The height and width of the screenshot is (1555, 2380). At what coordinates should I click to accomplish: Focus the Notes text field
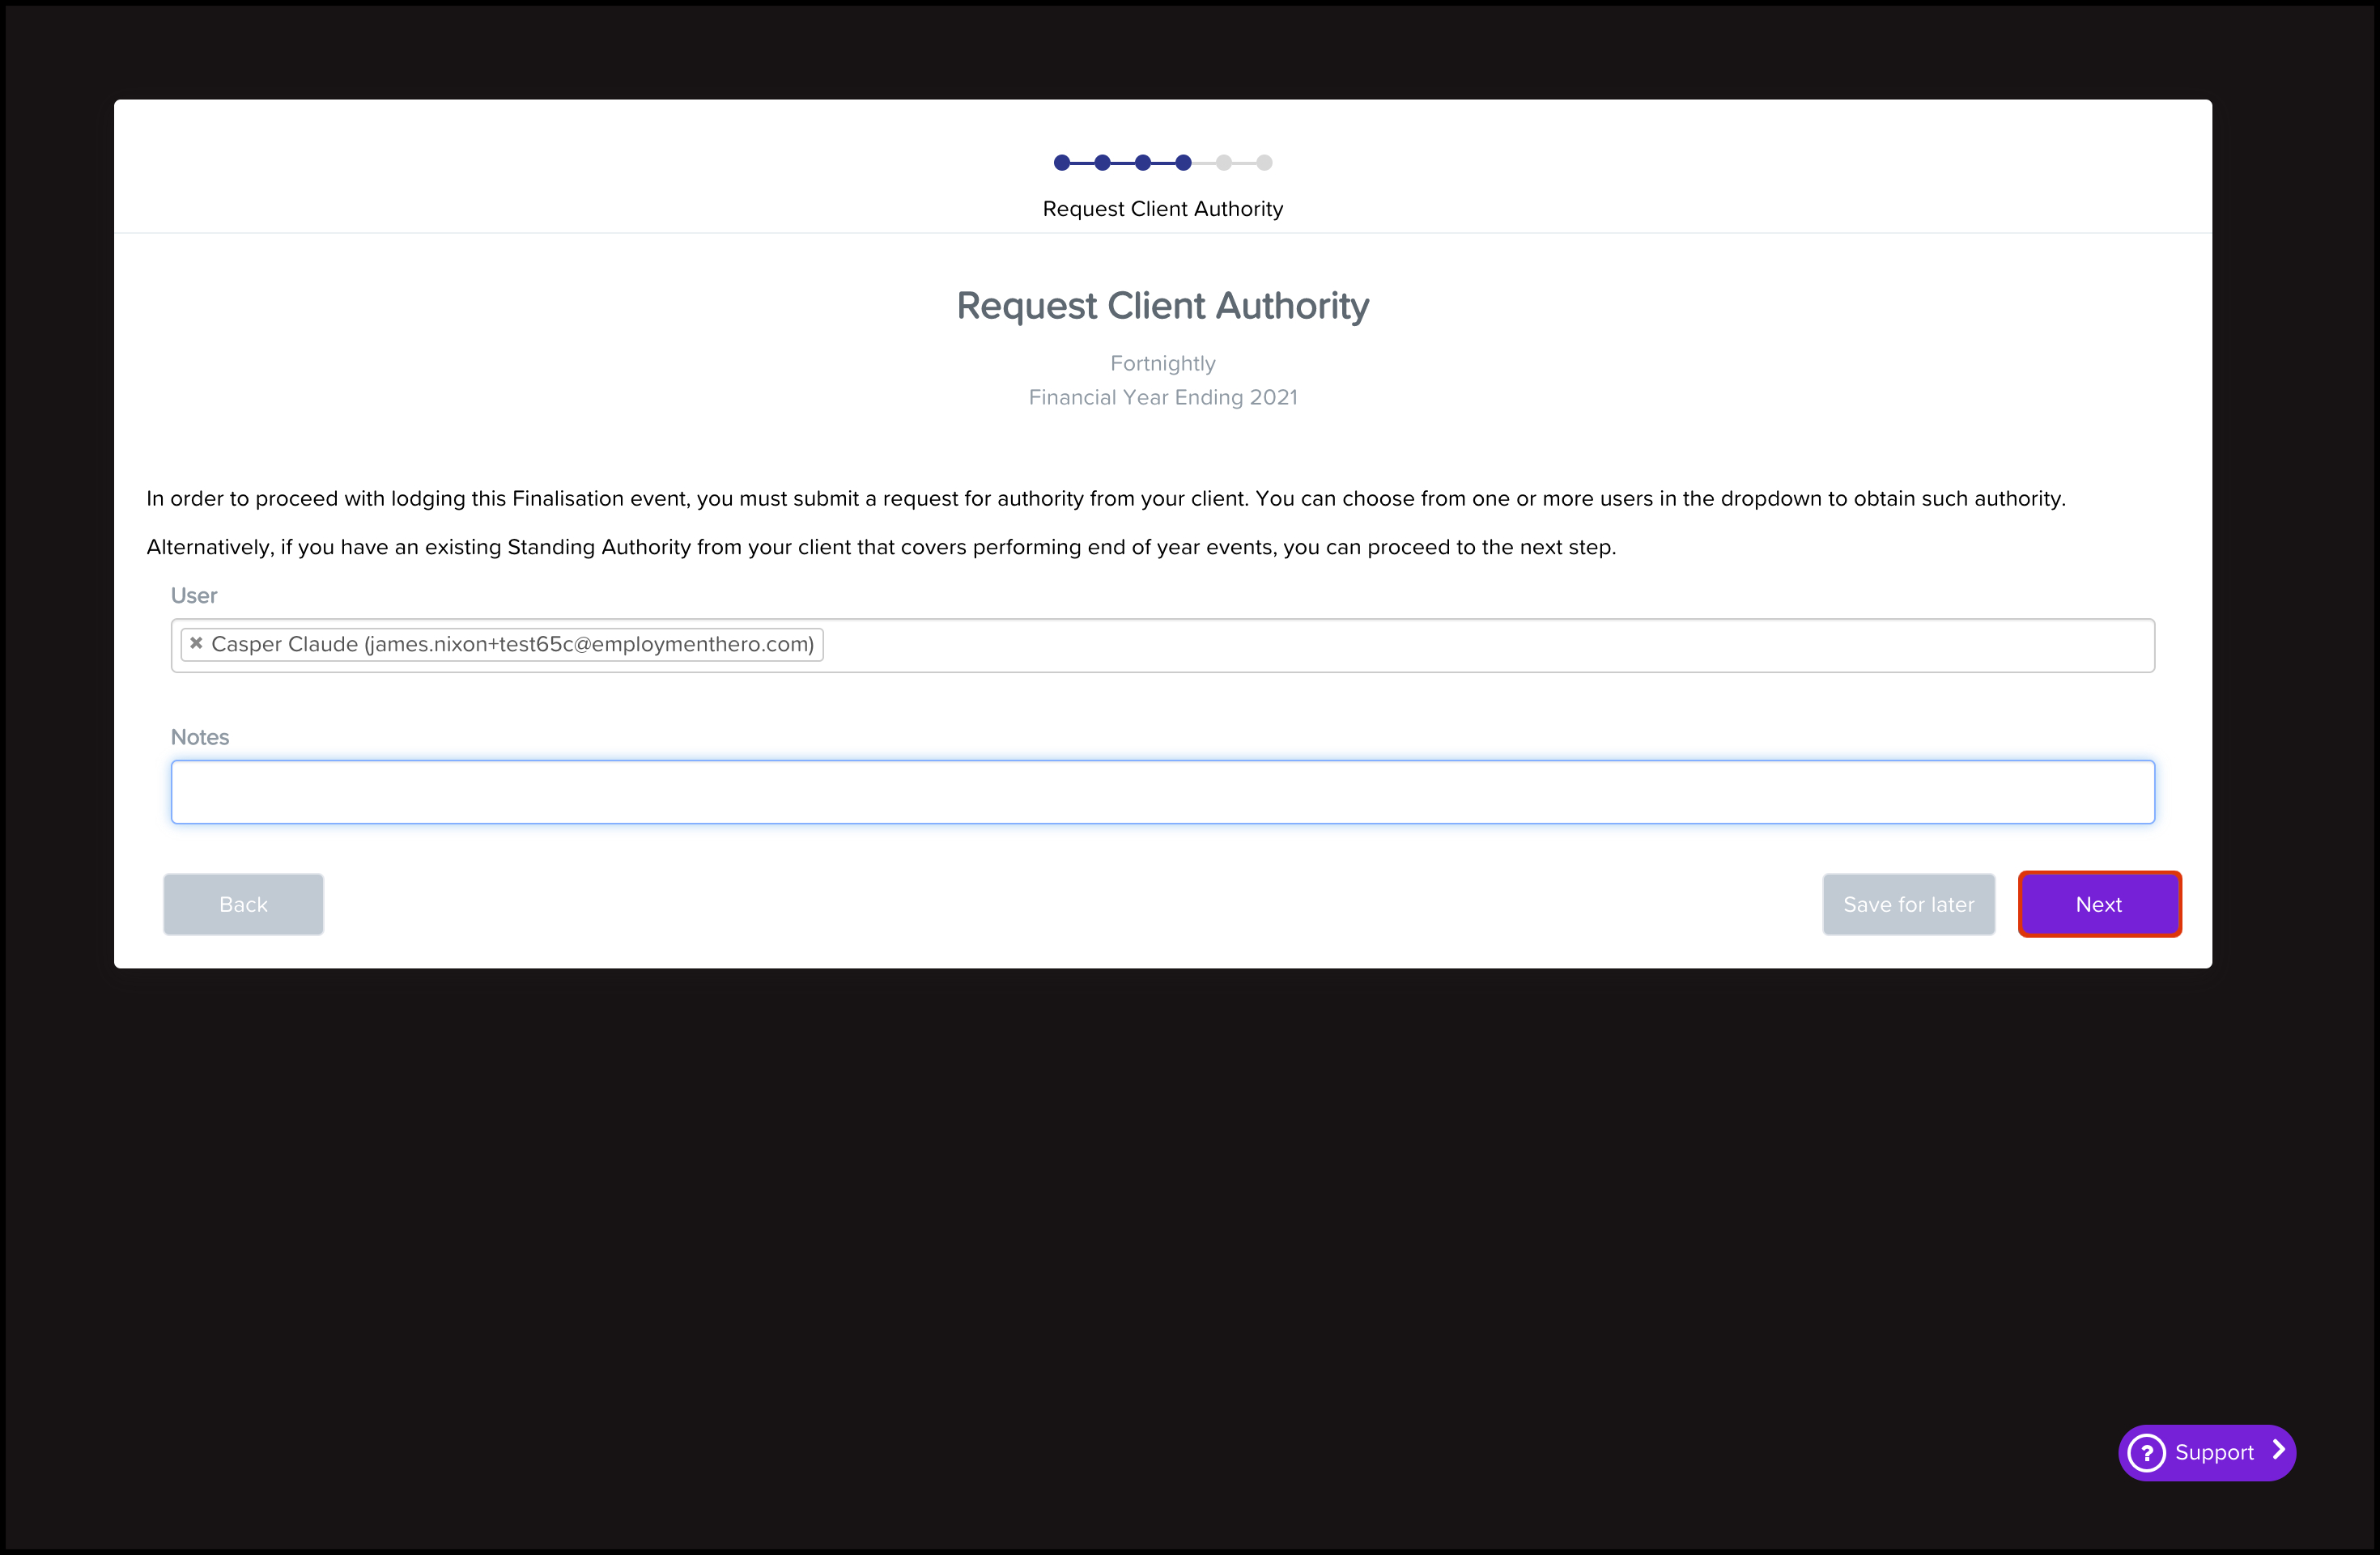[1162, 793]
